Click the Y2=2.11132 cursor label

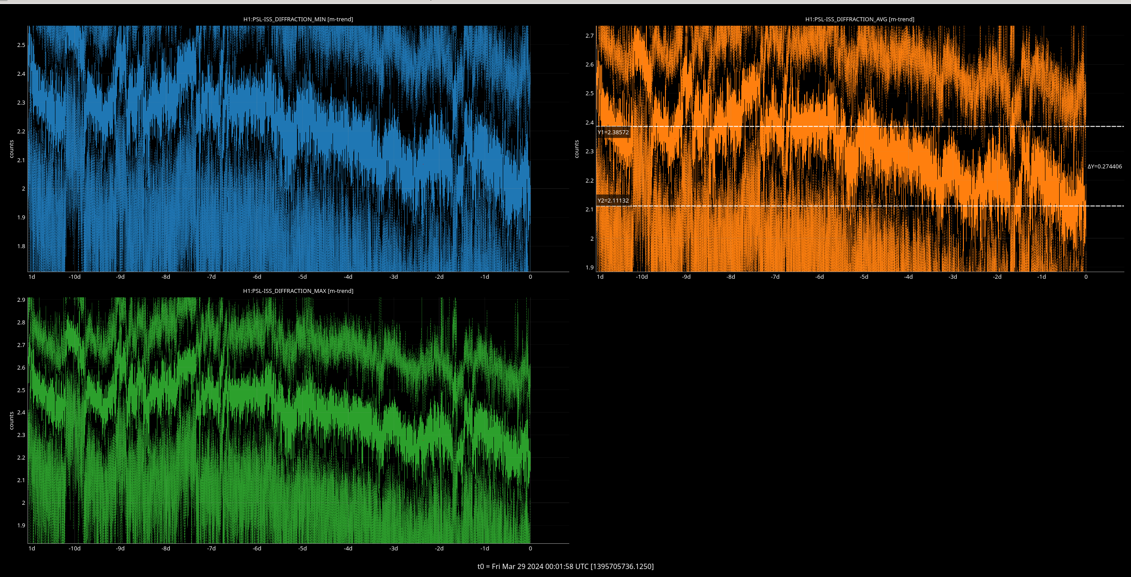(x=613, y=200)
